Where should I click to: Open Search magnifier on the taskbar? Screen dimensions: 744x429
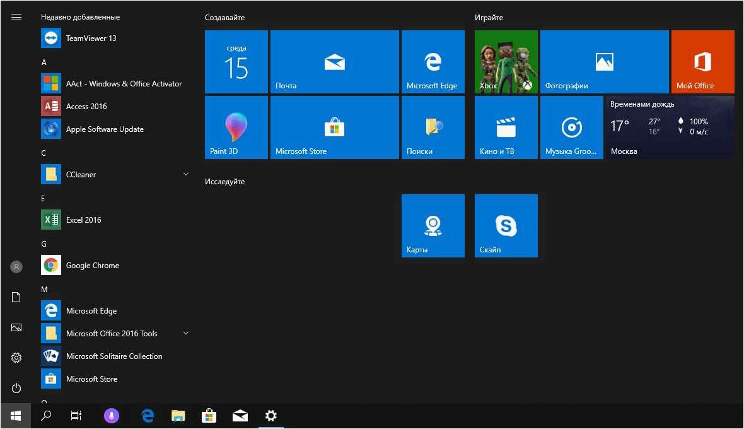[x=46, y=416]
